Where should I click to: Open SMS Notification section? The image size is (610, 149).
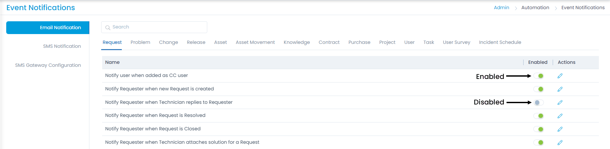tap(62, 46)
